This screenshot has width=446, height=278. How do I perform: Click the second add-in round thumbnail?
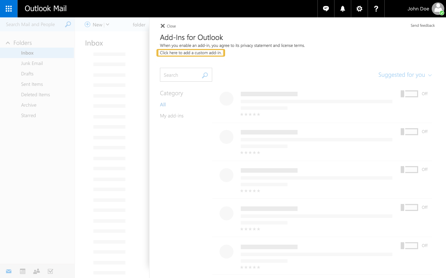click(226, 137)
